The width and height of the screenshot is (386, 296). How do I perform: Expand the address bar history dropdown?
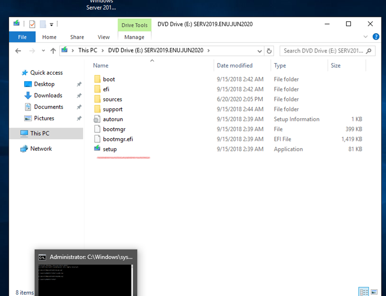260,51
